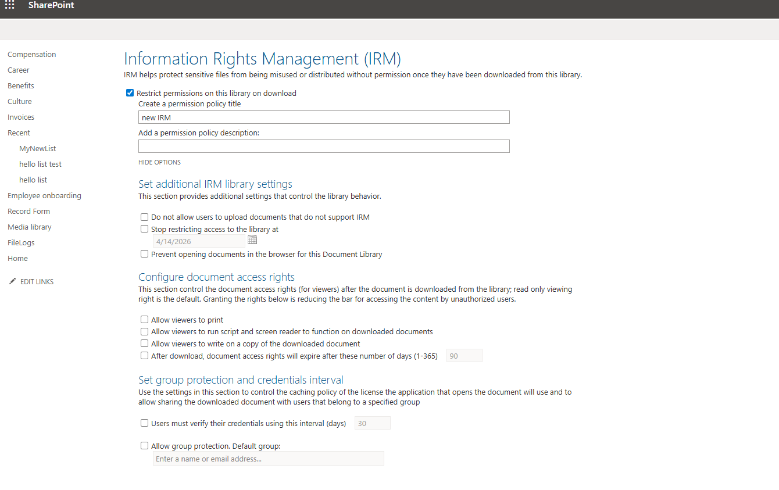The width and height of the screenshot is (779, 490).
Task: Enable Stop restricting access to the library
Action: click(145, 229)
